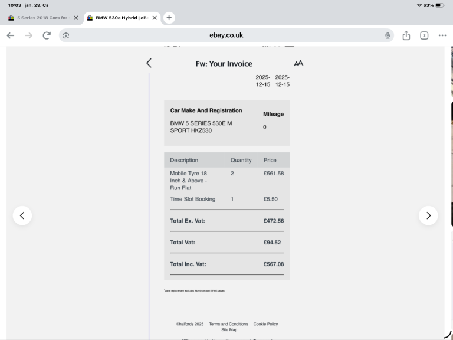Show the next listing image

click(428, 215)
